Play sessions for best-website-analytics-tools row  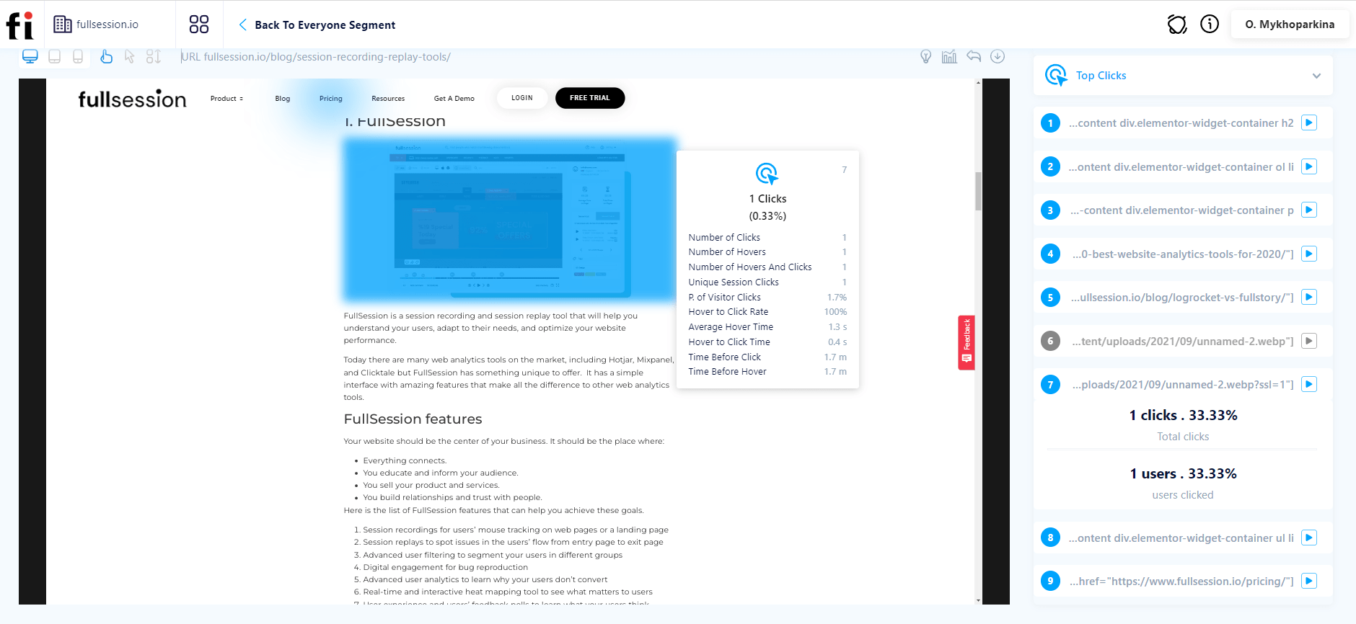tap(1309, 254)
